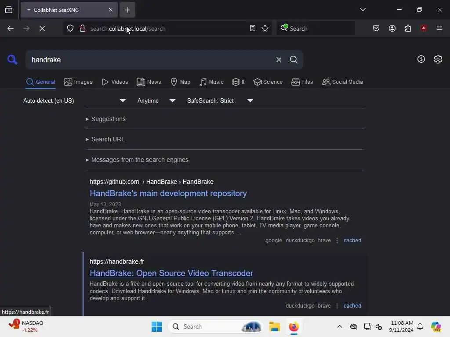Screen dimensions: 450x337
Task: Click the SearXNG magnifier logo icon
Action: point(12,60)
